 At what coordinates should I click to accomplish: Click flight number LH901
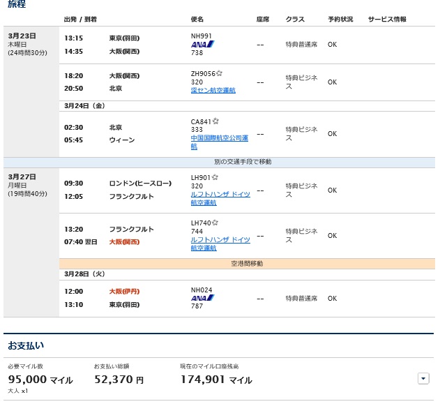(201, 178)
